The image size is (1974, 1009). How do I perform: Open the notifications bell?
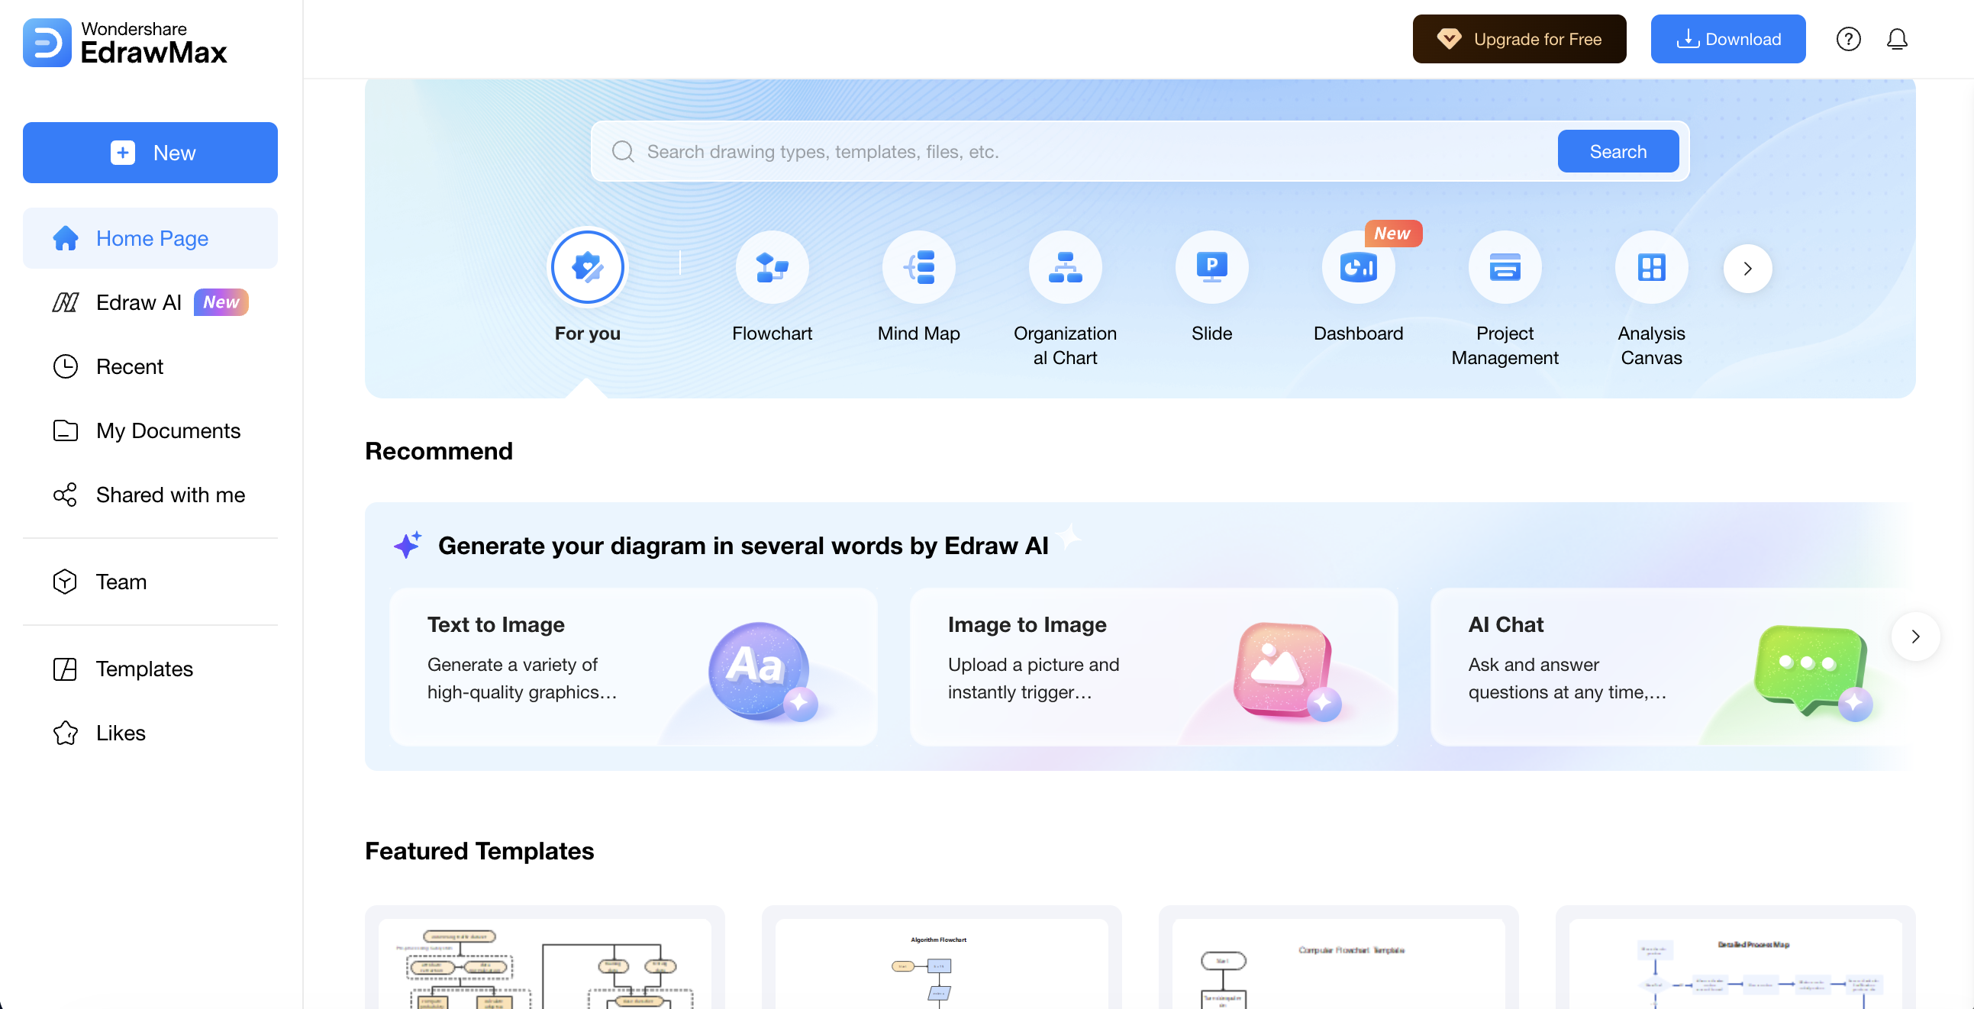[1896, 39]
